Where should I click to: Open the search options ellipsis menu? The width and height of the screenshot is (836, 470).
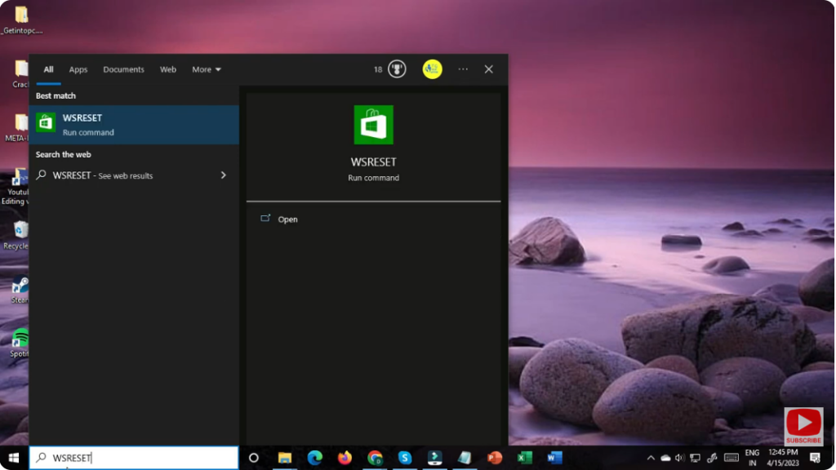(x=463, y=69)
